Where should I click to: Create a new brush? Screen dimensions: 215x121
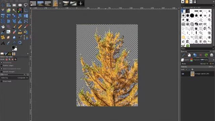click(189, 55)
